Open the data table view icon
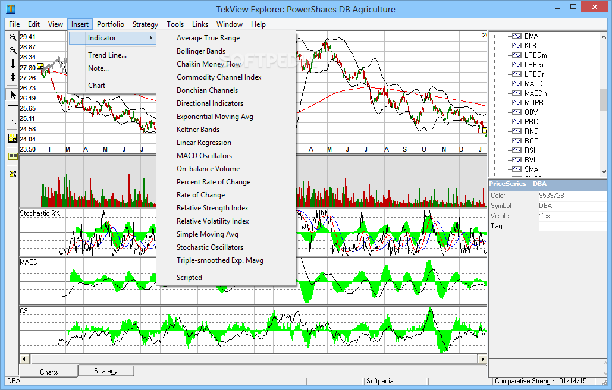This screenshot has width=612, height=390. click(x=13, y=156)
